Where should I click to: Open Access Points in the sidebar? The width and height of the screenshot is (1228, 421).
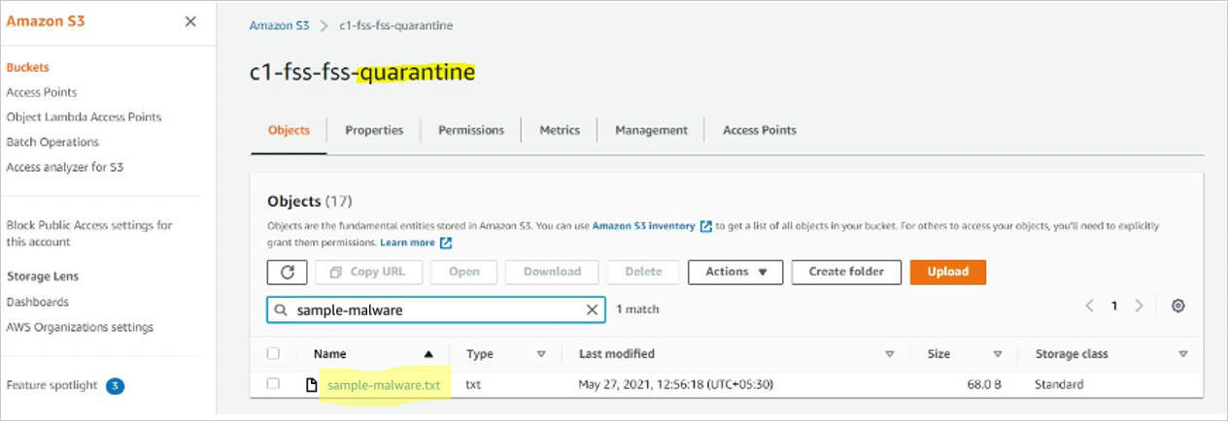click(x=42, y=92)
